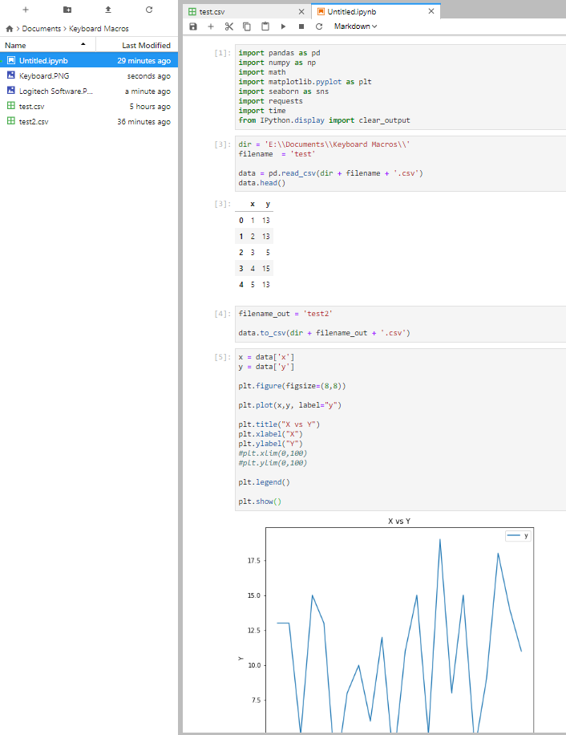The width and height of the screenshot is (566, 735).
Task: Click into the imports code cell
Action: pyautogui.click(x=400, y=87)
